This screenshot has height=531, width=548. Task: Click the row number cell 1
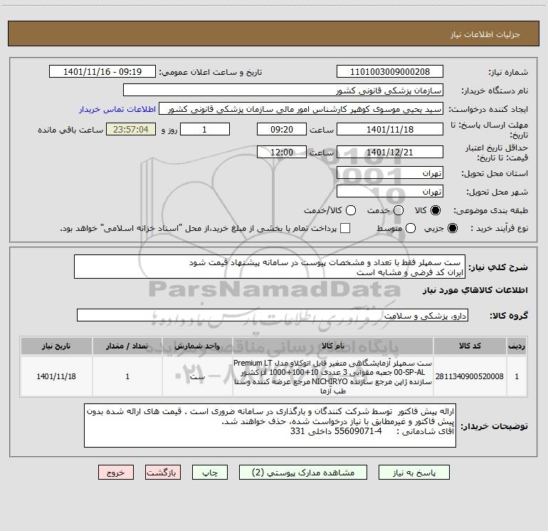517,376
